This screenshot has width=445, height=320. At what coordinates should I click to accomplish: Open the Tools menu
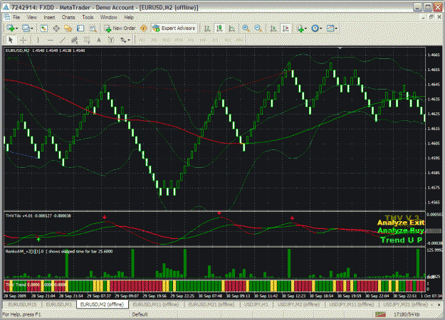[88, 17]
